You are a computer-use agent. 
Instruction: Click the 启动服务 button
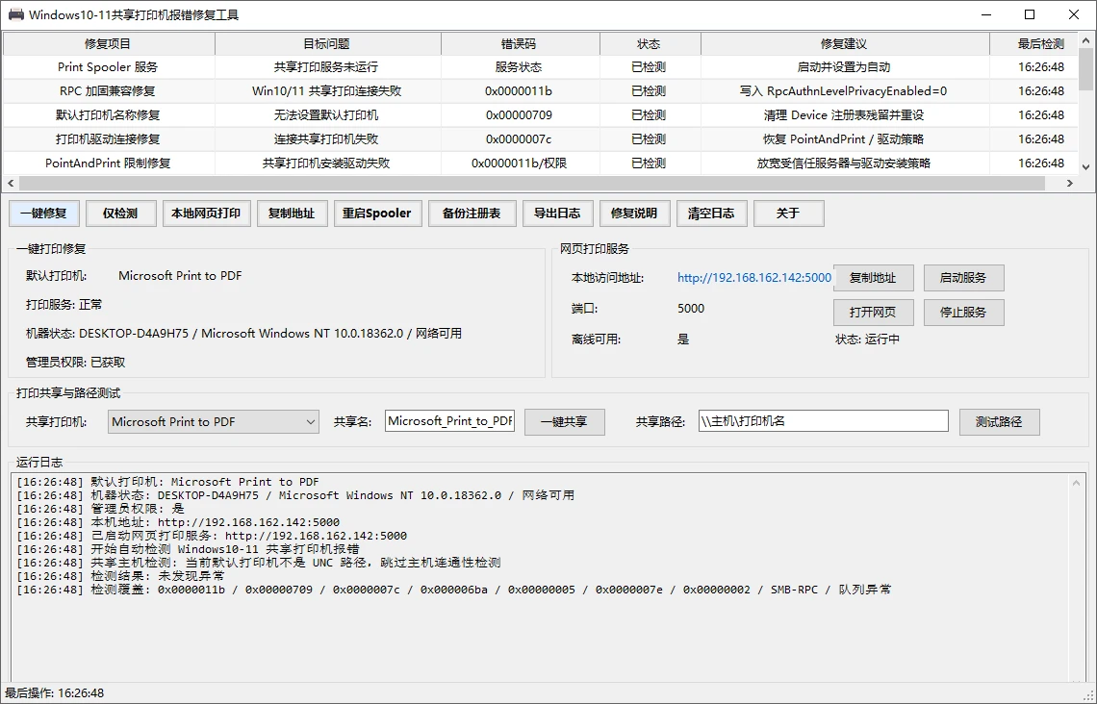point(964,278)
